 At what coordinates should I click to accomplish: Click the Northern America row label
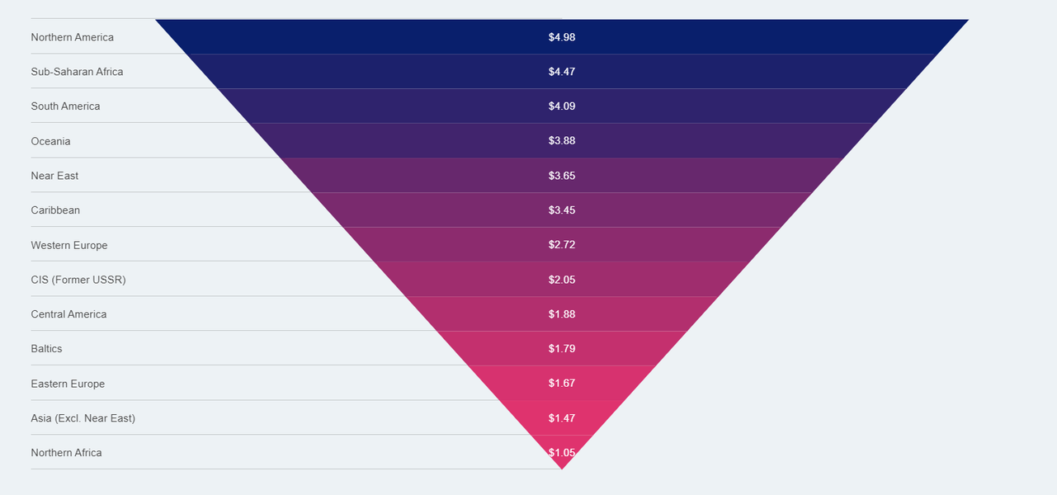click(x=73, y=37)
